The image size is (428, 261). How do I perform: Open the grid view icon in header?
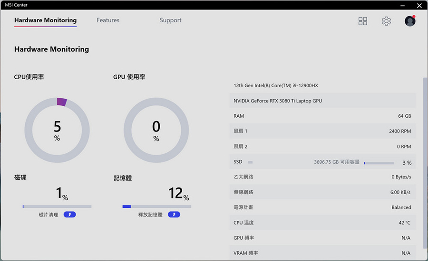362,21
